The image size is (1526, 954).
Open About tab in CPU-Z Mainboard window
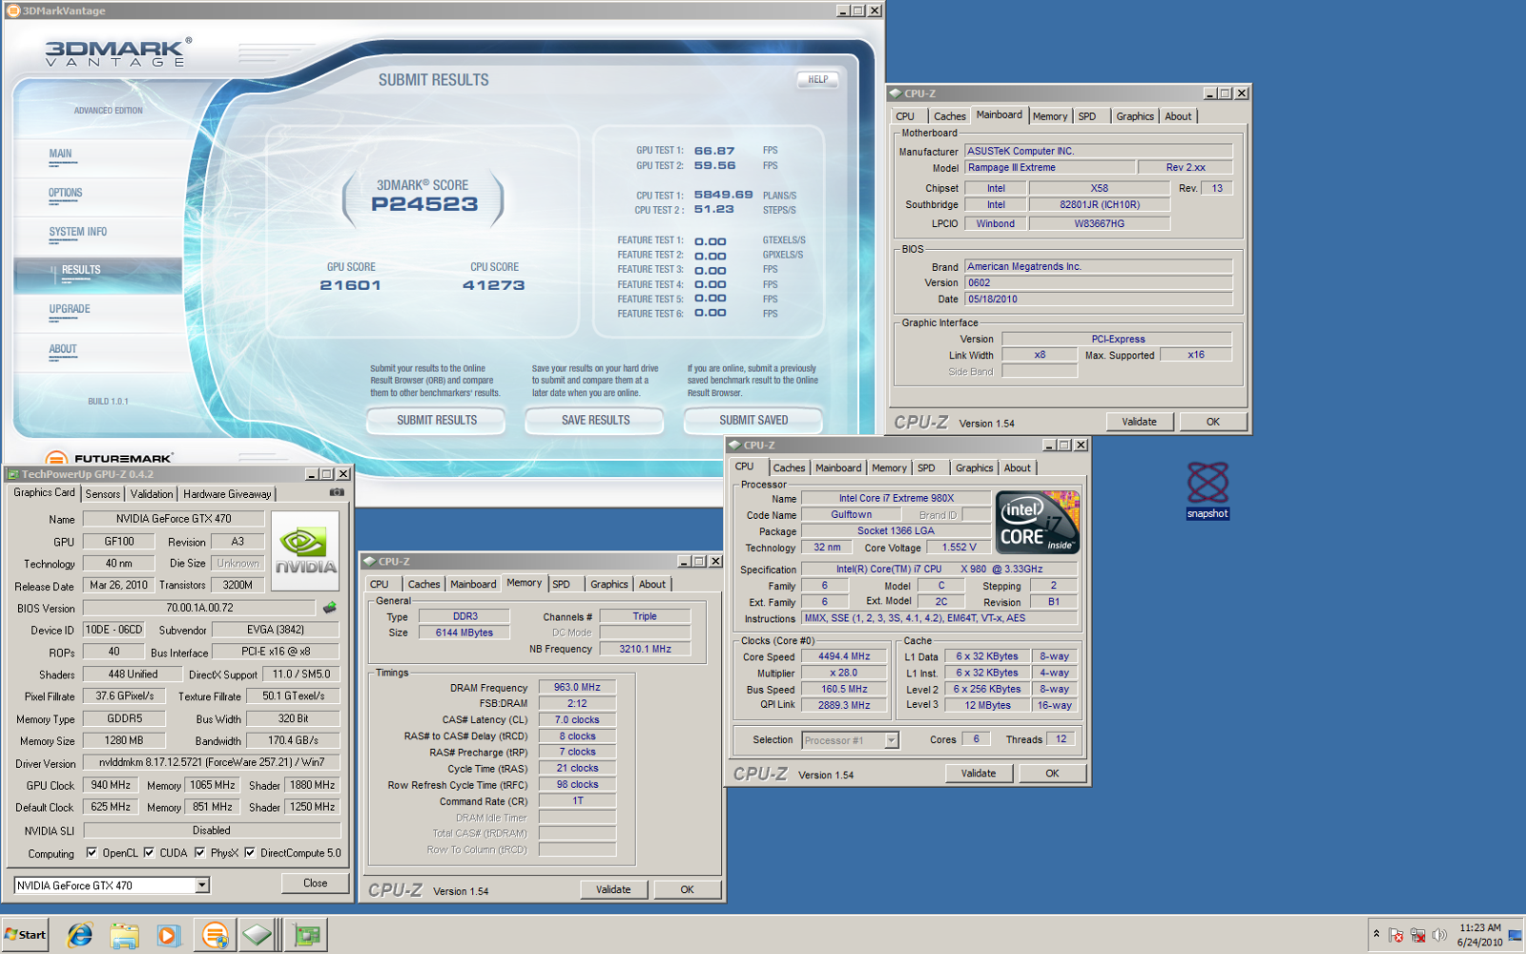coord(1178,116)
